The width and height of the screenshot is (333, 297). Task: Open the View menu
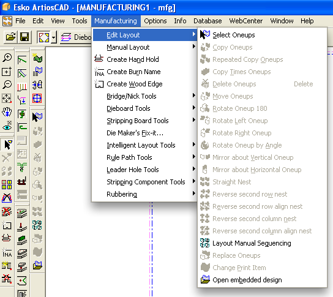(58, 21)
